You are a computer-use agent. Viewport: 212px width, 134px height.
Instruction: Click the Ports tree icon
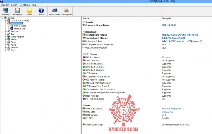pos(9,50)
